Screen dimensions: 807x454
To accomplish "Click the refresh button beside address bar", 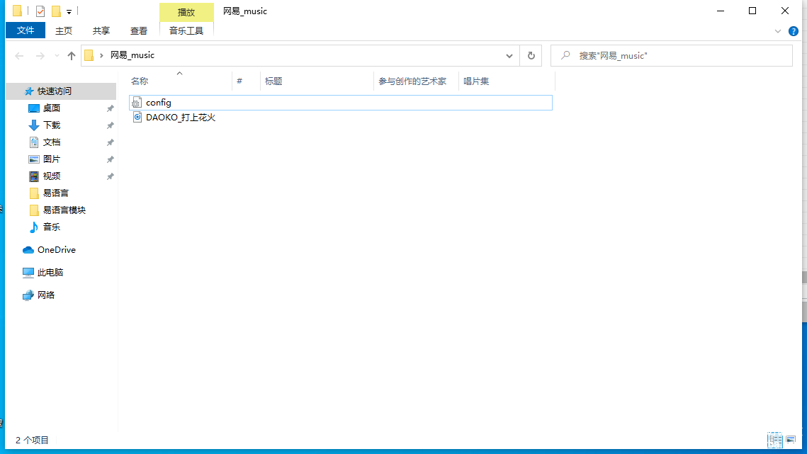I will pyautogui.click(x=531, y=55).
